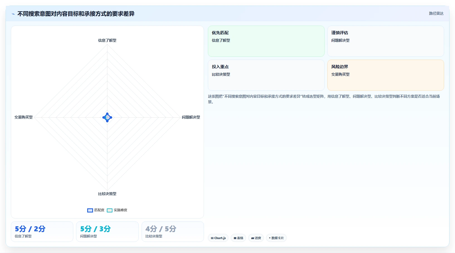Image resolution: width=455 pixels, height=253 pixels.
Task: Click the 实施难度 legend label
Action: pos(120,210)
